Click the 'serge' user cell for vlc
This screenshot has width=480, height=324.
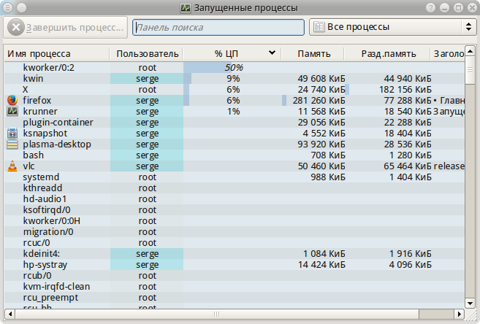[x=147, y=166]
